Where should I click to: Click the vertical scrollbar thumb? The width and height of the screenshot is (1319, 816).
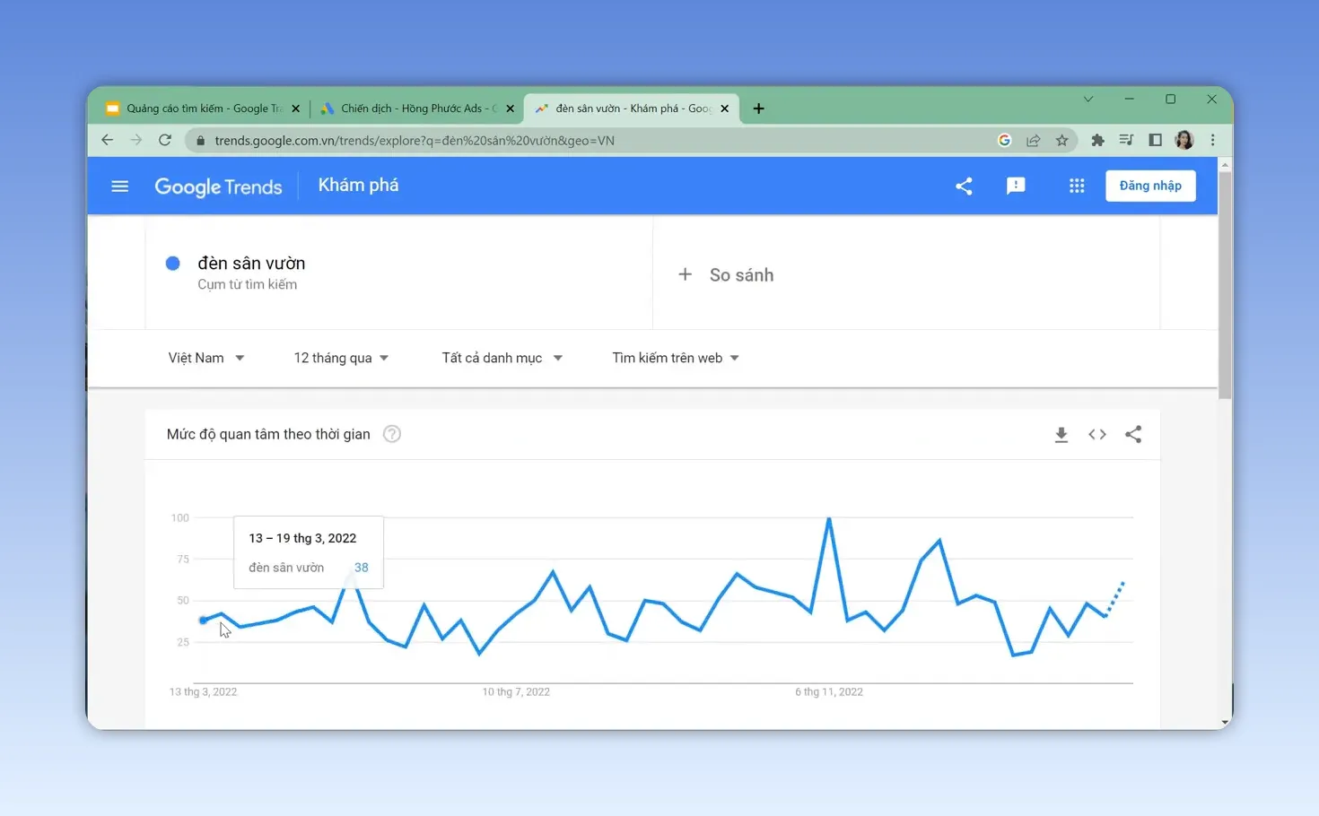1225,285
